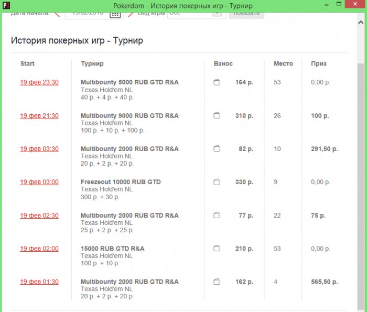Open the 19 фев 03:00 tournament link
Screen dimensions: 367x312
click(39, 182)
